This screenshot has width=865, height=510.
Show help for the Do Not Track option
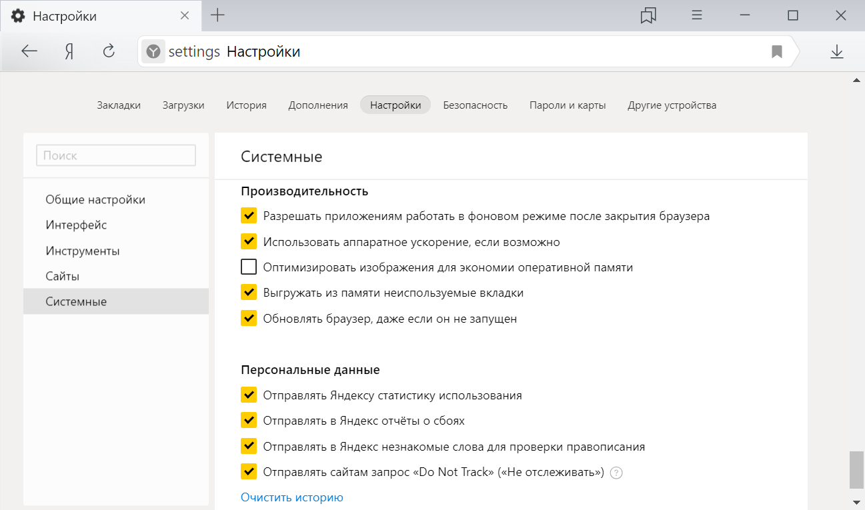616,473
